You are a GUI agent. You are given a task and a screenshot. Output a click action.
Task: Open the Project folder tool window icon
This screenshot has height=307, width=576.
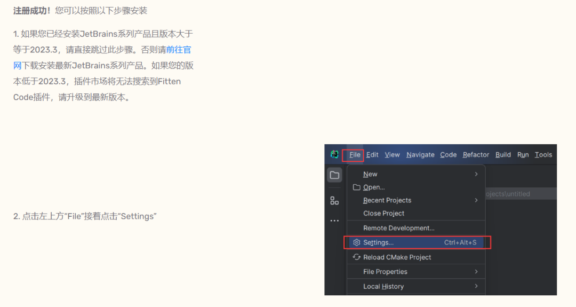(334, 175)
